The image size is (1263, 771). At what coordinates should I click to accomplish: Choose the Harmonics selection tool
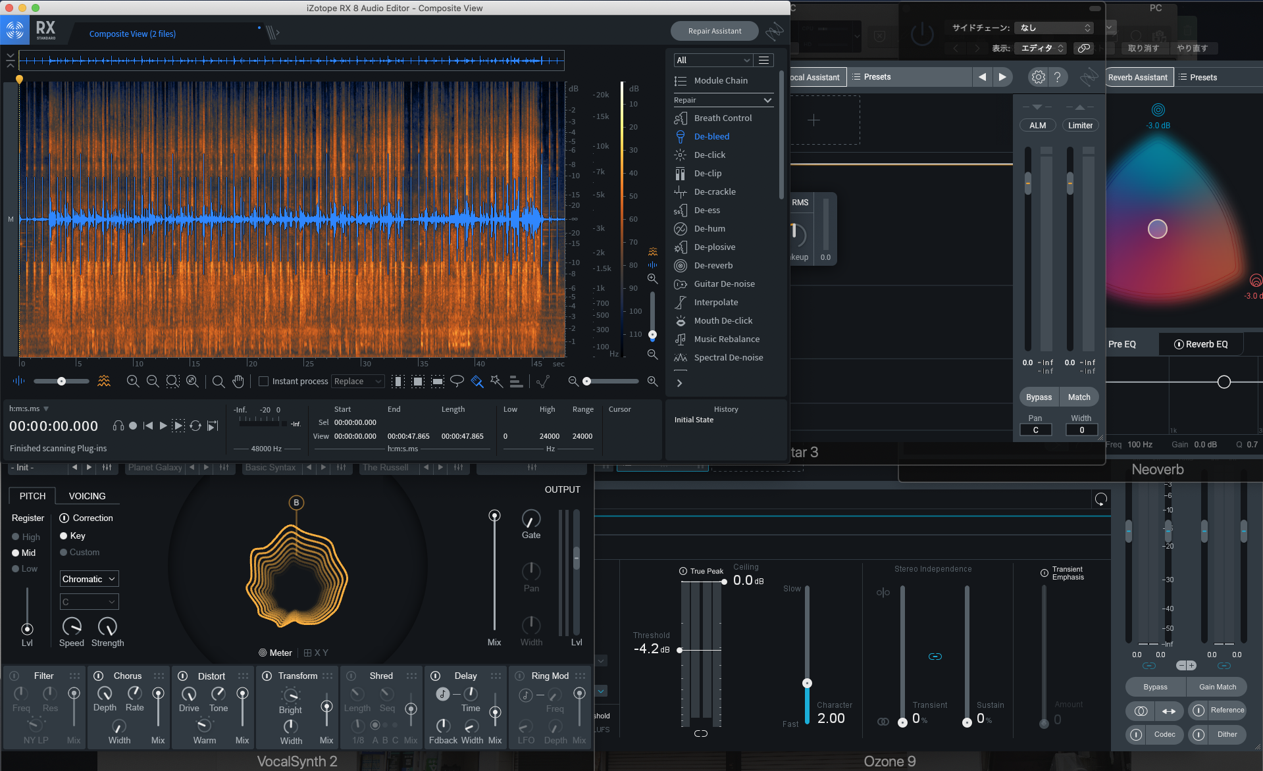coord(517,382)
